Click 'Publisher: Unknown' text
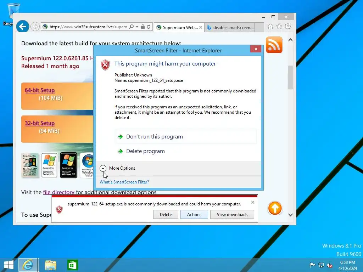The width and height of the screenshot is (363, 272). pos(133,75)
